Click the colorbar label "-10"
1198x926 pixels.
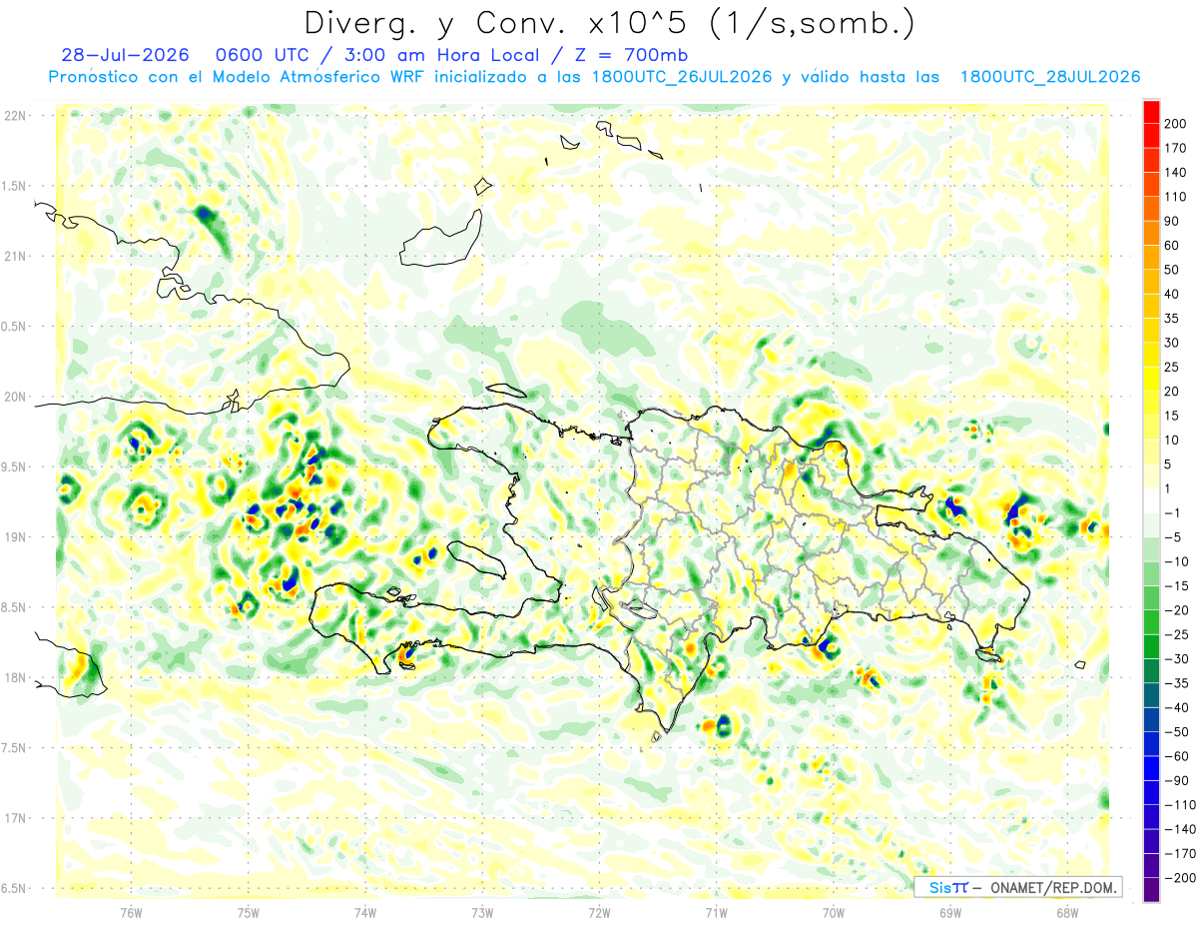coord(1177,561)
